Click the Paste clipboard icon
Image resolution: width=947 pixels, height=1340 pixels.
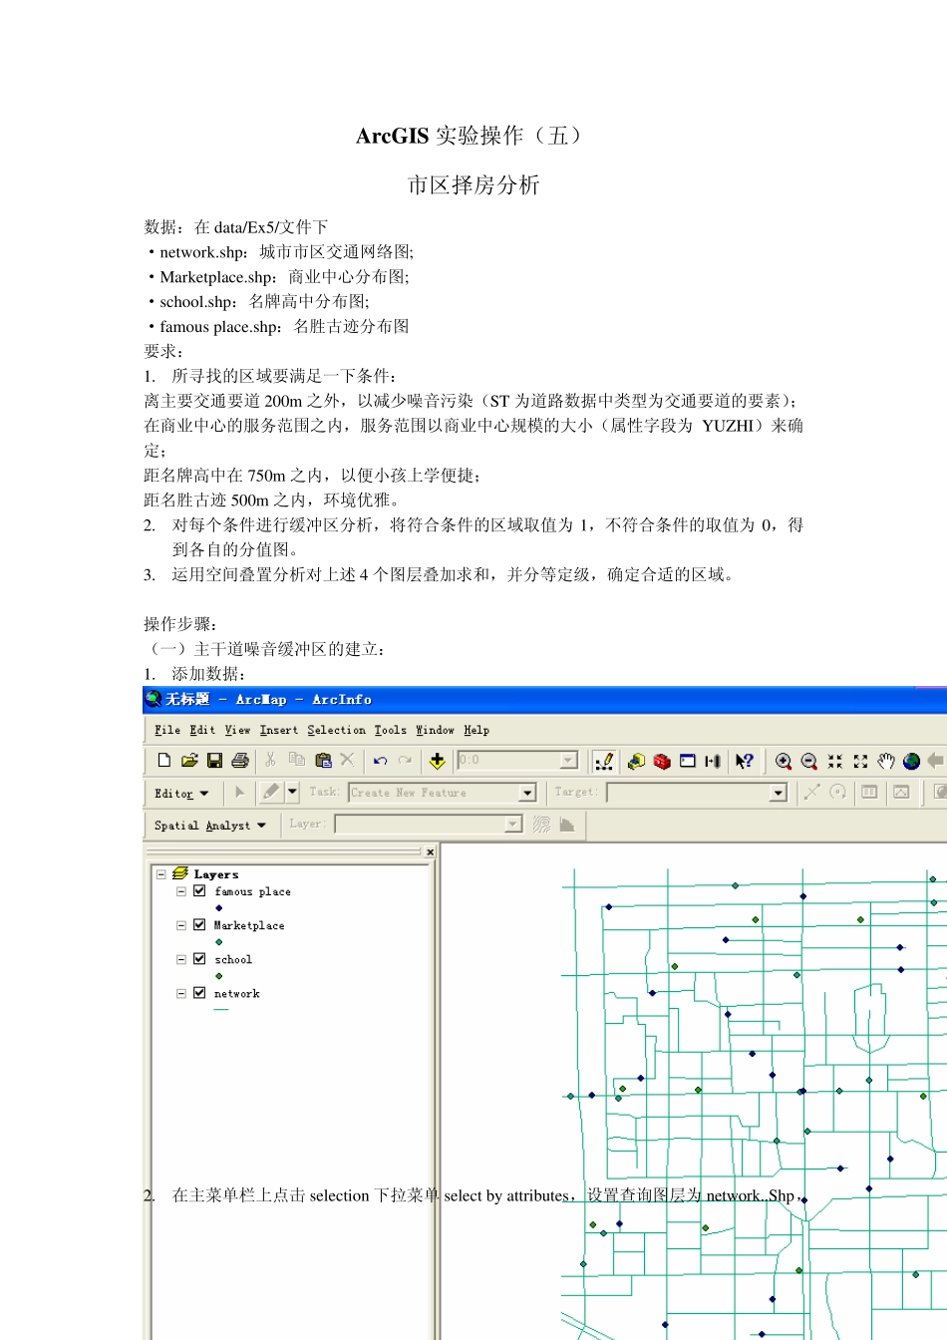click(322, 760)
